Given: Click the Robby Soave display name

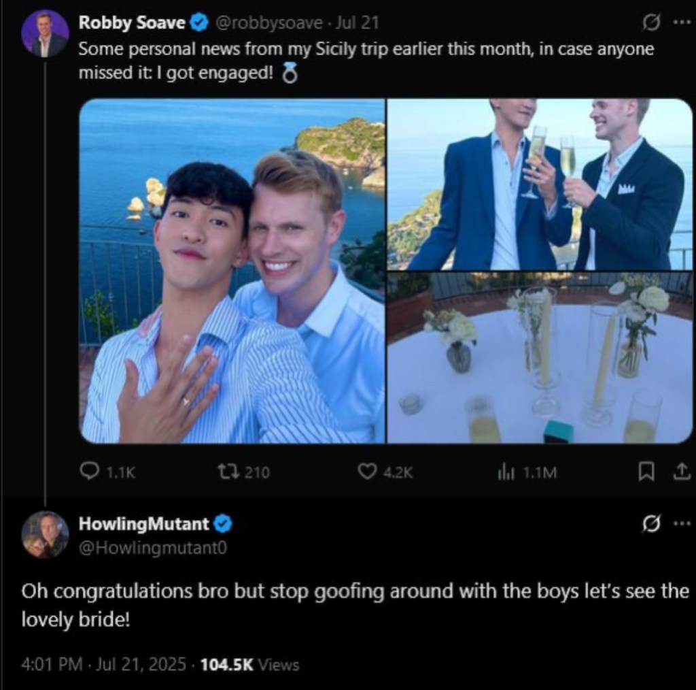Looking at the screenshot, I should coord(132,23).
